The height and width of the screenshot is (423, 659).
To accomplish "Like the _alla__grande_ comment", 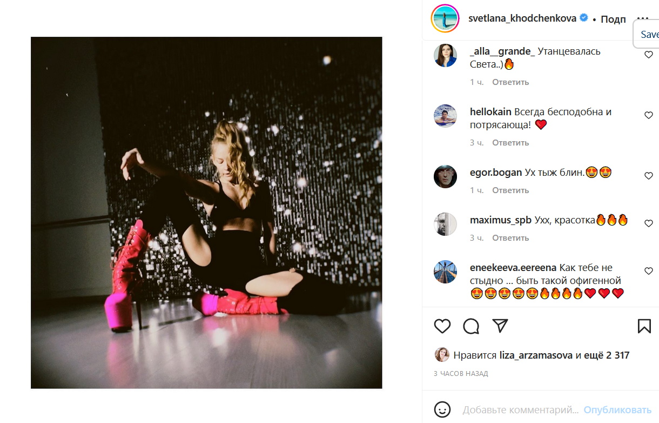I will (x=649, y=55).
